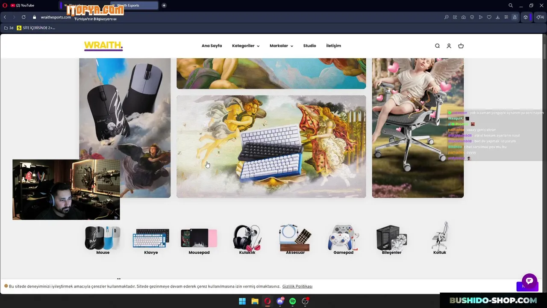Open the live chat bubble

click(x=529, y=281)
